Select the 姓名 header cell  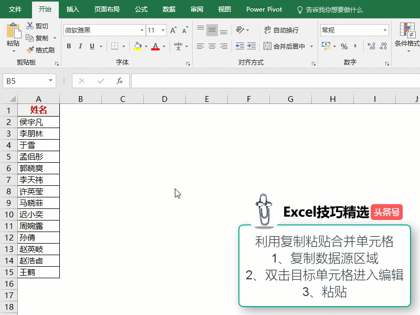point(38,110)
